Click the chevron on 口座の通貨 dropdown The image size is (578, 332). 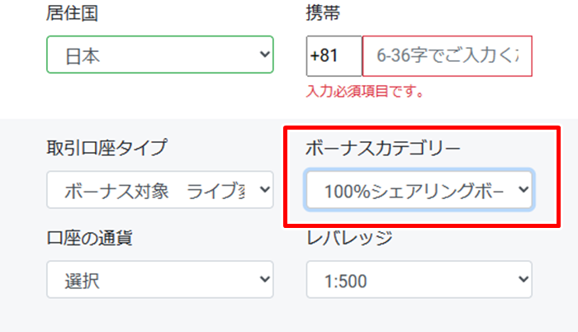pos(264,280)
